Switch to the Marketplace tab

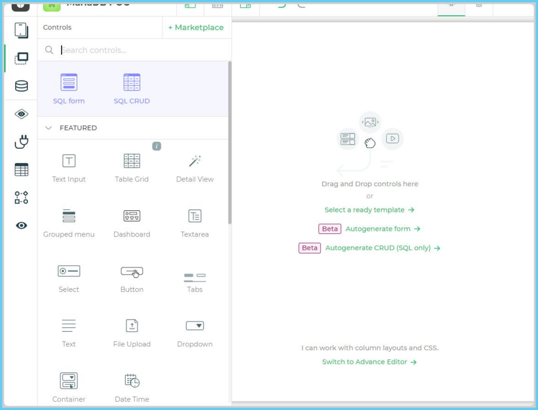pos(196,27)
